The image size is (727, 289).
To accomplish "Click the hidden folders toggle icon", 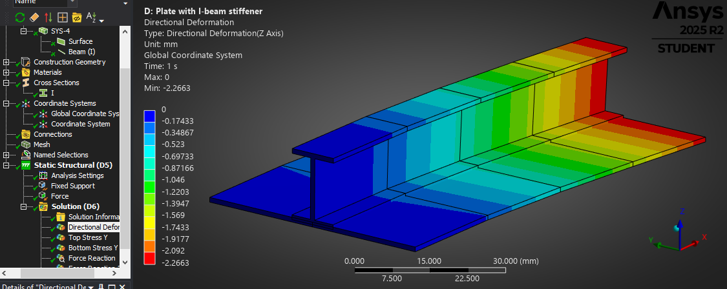I will pos(77,17).
